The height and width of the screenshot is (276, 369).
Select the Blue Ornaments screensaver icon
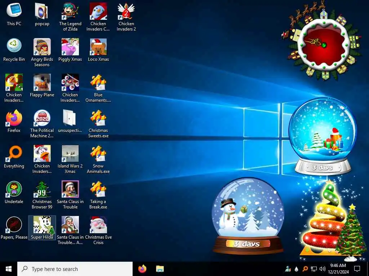click(98, 88)
